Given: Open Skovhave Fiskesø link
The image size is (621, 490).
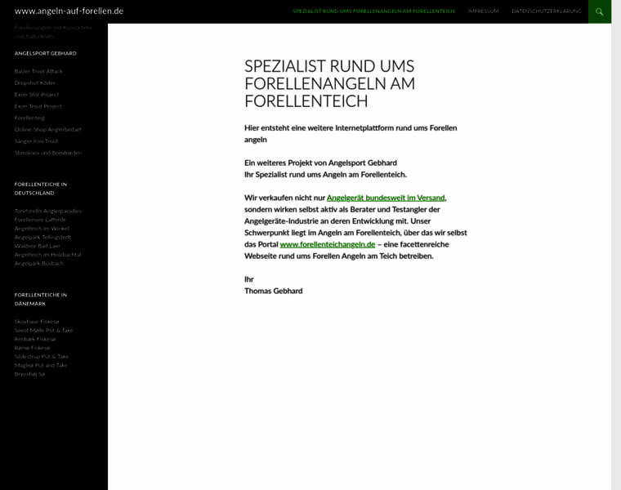Looking at the screenshot, I should pos(37,322).
